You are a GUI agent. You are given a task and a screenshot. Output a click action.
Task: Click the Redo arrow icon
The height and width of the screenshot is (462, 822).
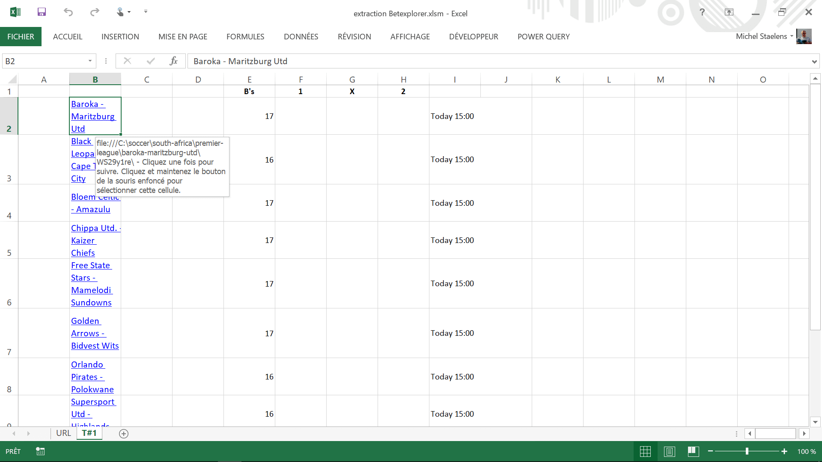95,12
